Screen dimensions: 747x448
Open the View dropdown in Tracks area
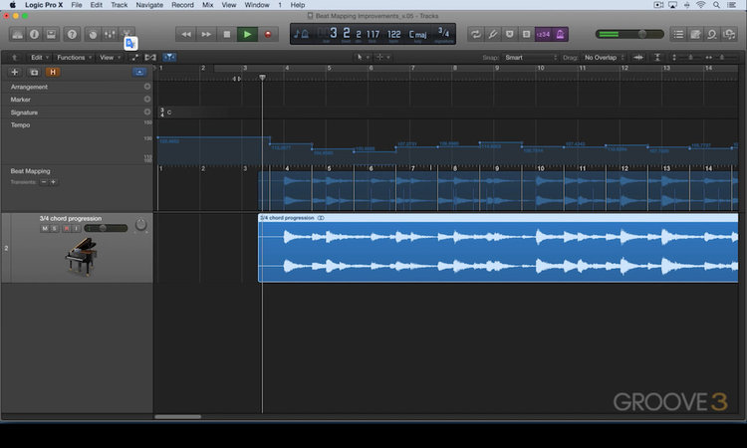(110, 58)
